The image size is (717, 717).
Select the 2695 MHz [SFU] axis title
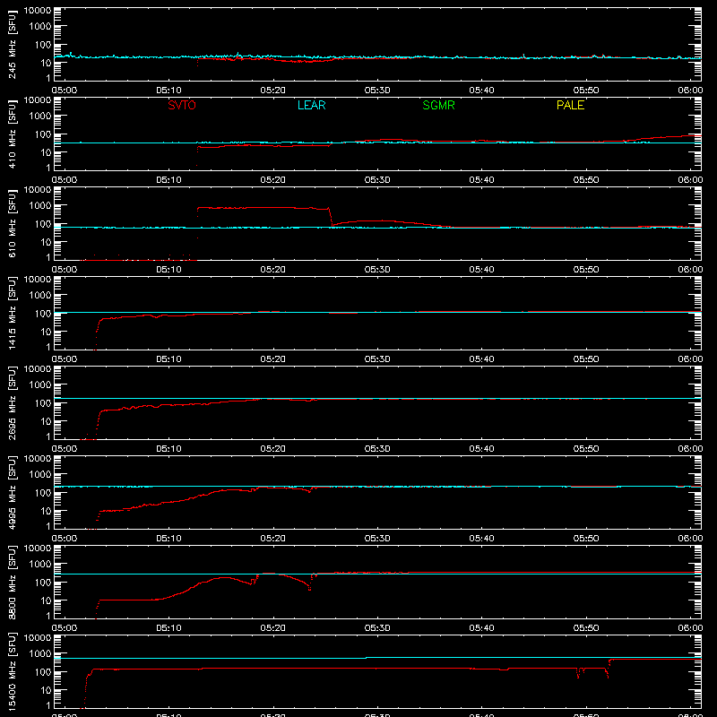tap(13, 402)
